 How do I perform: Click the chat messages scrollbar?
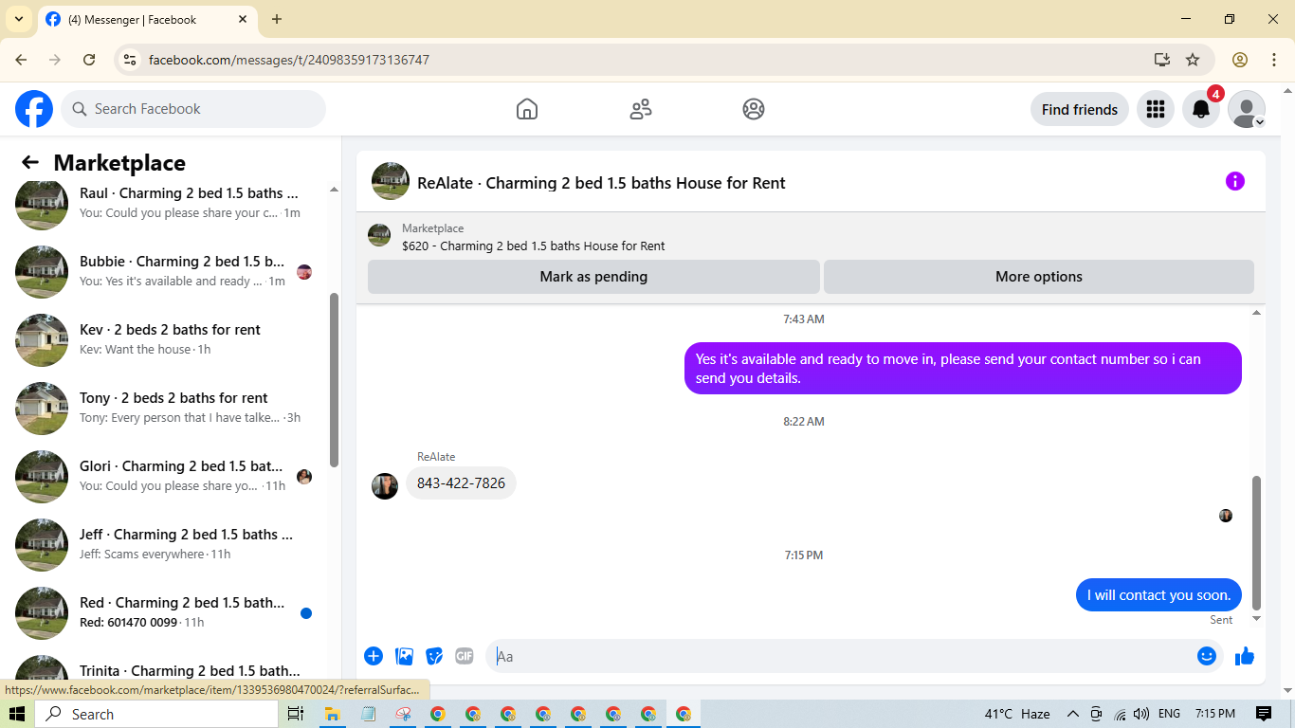tap(1257, 542)
